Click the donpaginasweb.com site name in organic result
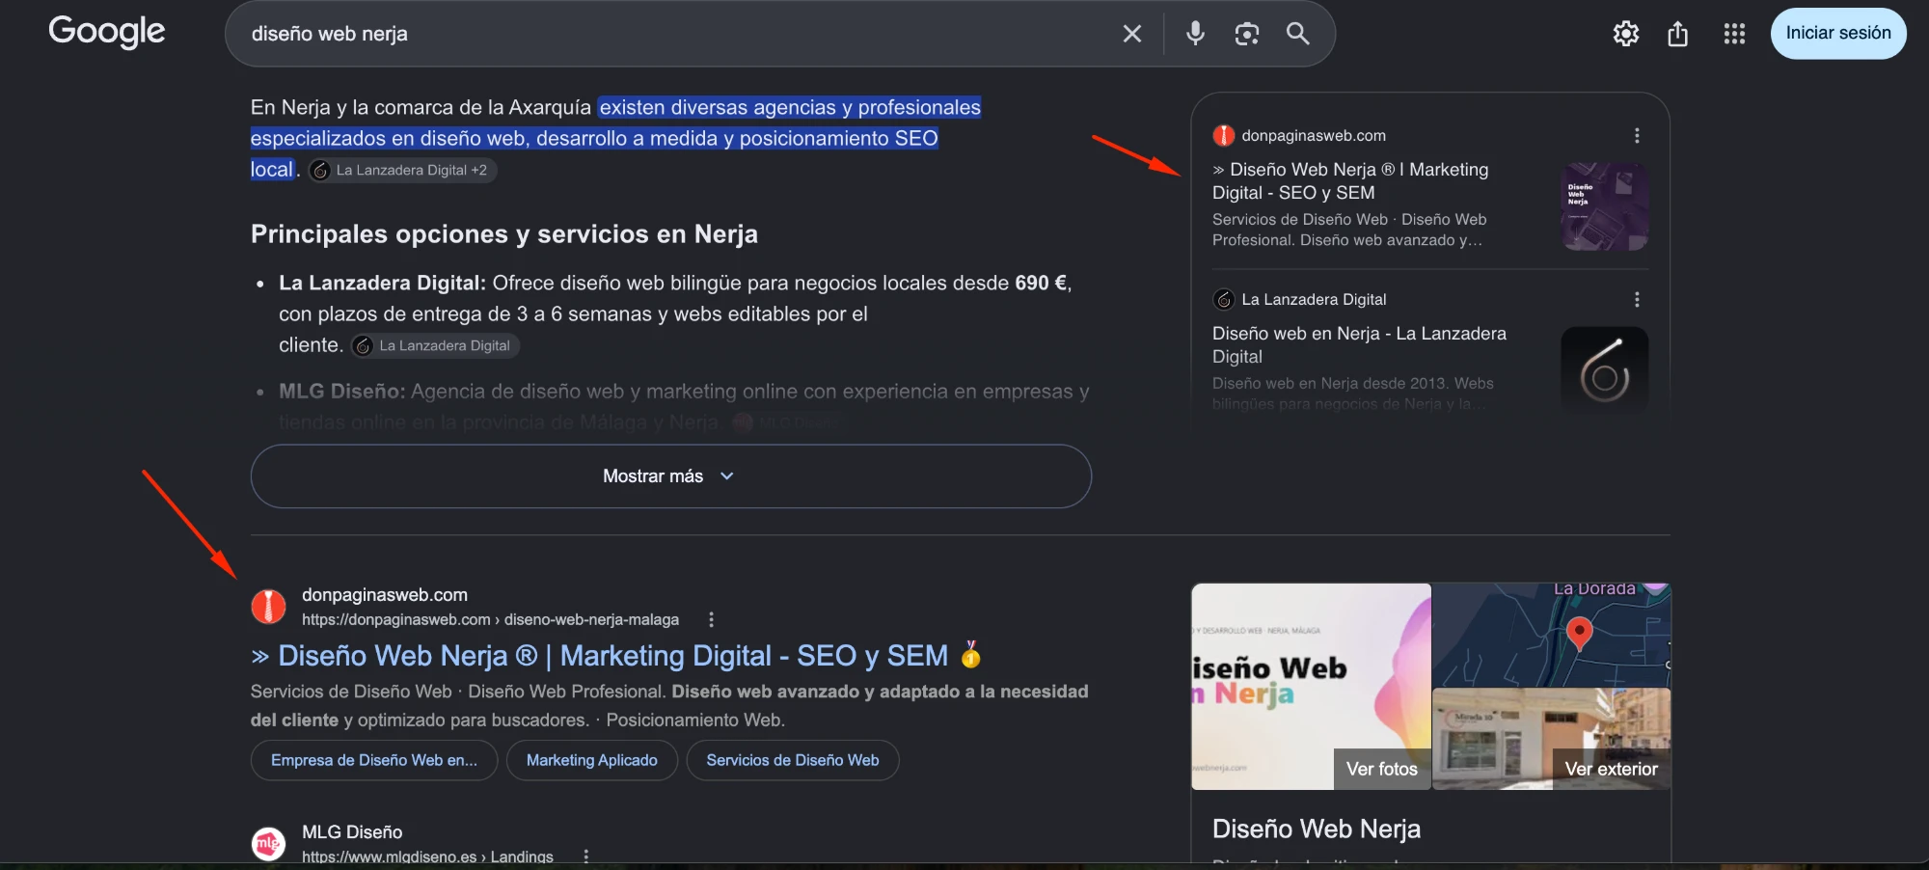 [x=385, y=595]
